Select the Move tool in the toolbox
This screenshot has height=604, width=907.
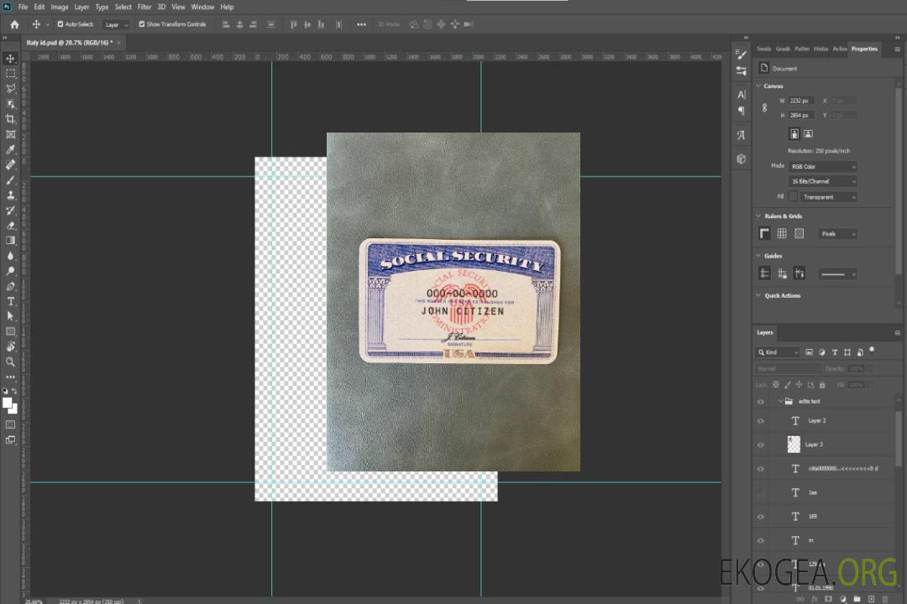pyautogui.click(x=10, y=59)
